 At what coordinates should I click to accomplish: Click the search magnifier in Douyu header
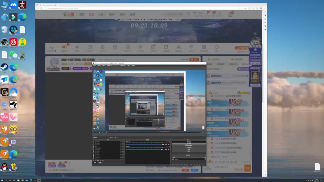click(181, 14)
